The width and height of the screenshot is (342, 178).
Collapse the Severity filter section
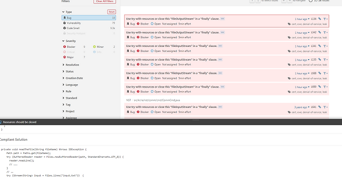tap(69, 41)
